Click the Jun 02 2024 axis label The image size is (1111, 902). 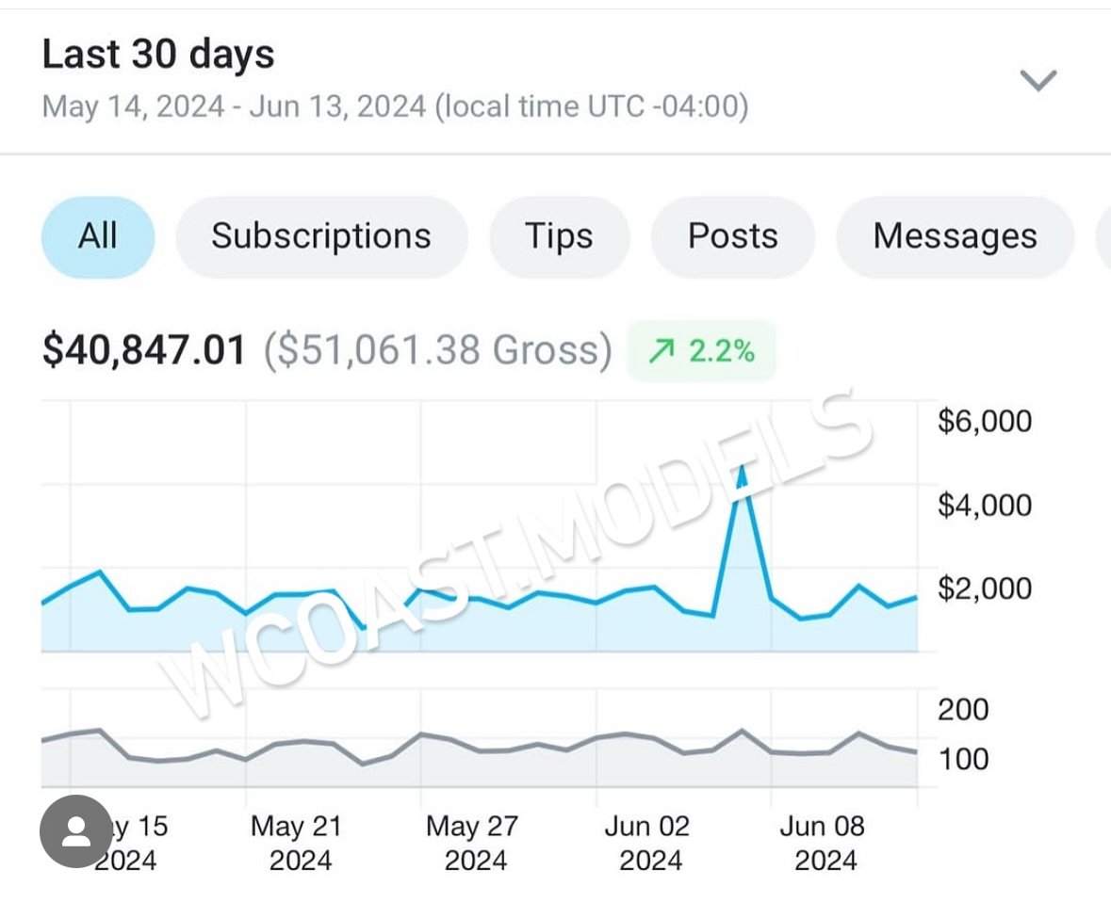coord(649,843)
